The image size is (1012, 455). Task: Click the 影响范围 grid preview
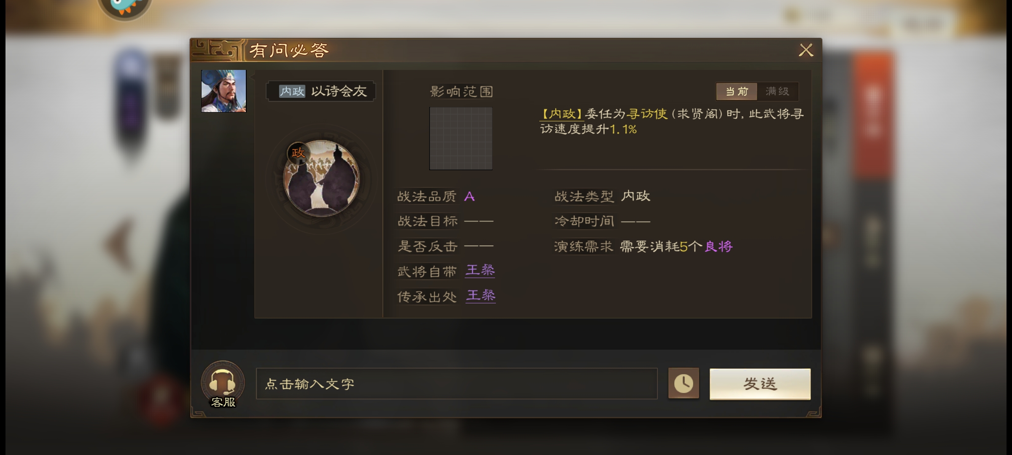pyautogui.click(x=461, y=139)
